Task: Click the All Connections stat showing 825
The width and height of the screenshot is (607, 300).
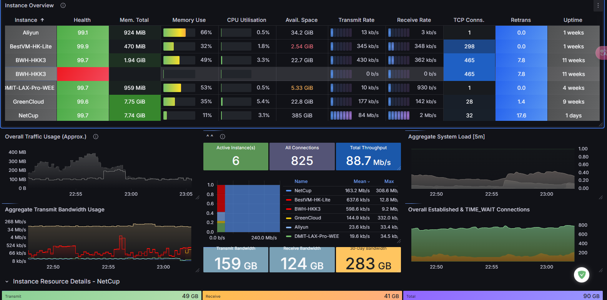Action: point(302,157)
